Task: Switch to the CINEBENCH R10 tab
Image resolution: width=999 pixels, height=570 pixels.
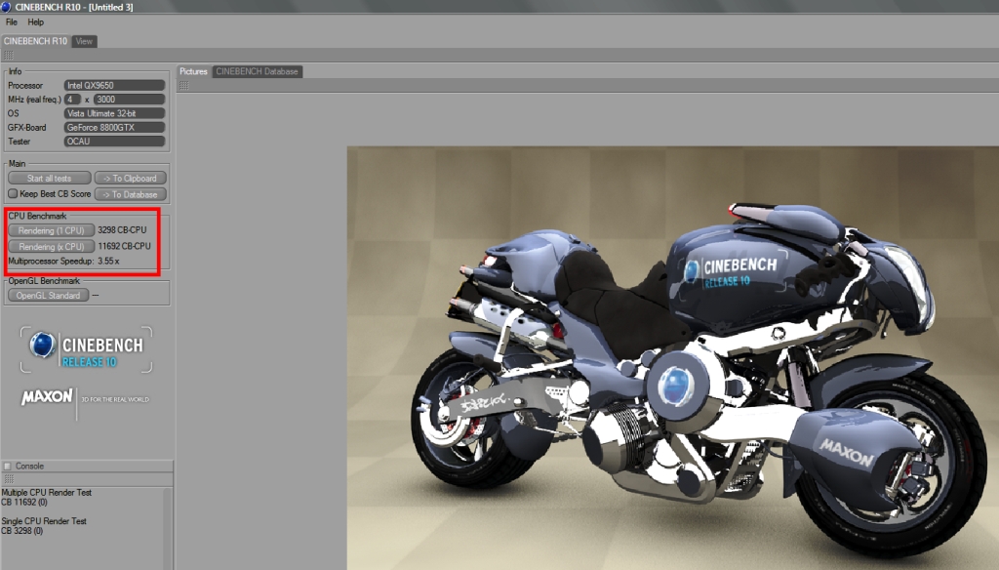Action: pyautogui.click(x=36, y=41)
